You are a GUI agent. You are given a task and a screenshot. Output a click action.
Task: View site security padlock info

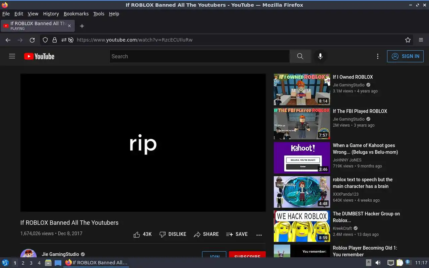tap(54, 40)
